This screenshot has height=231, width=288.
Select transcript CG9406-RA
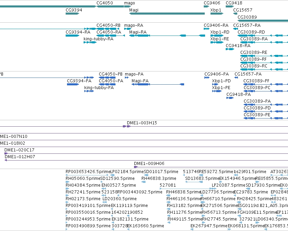tap(207, 29)
